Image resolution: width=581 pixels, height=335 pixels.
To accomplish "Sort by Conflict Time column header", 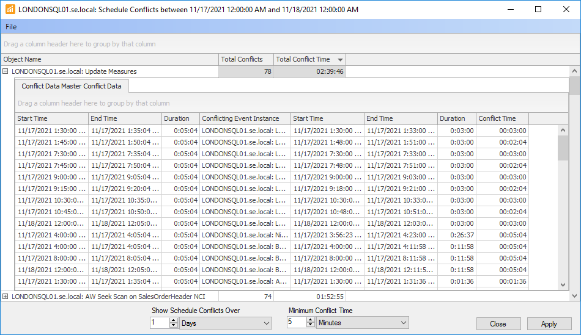I will pyautogui.click(x=502, y=118).
